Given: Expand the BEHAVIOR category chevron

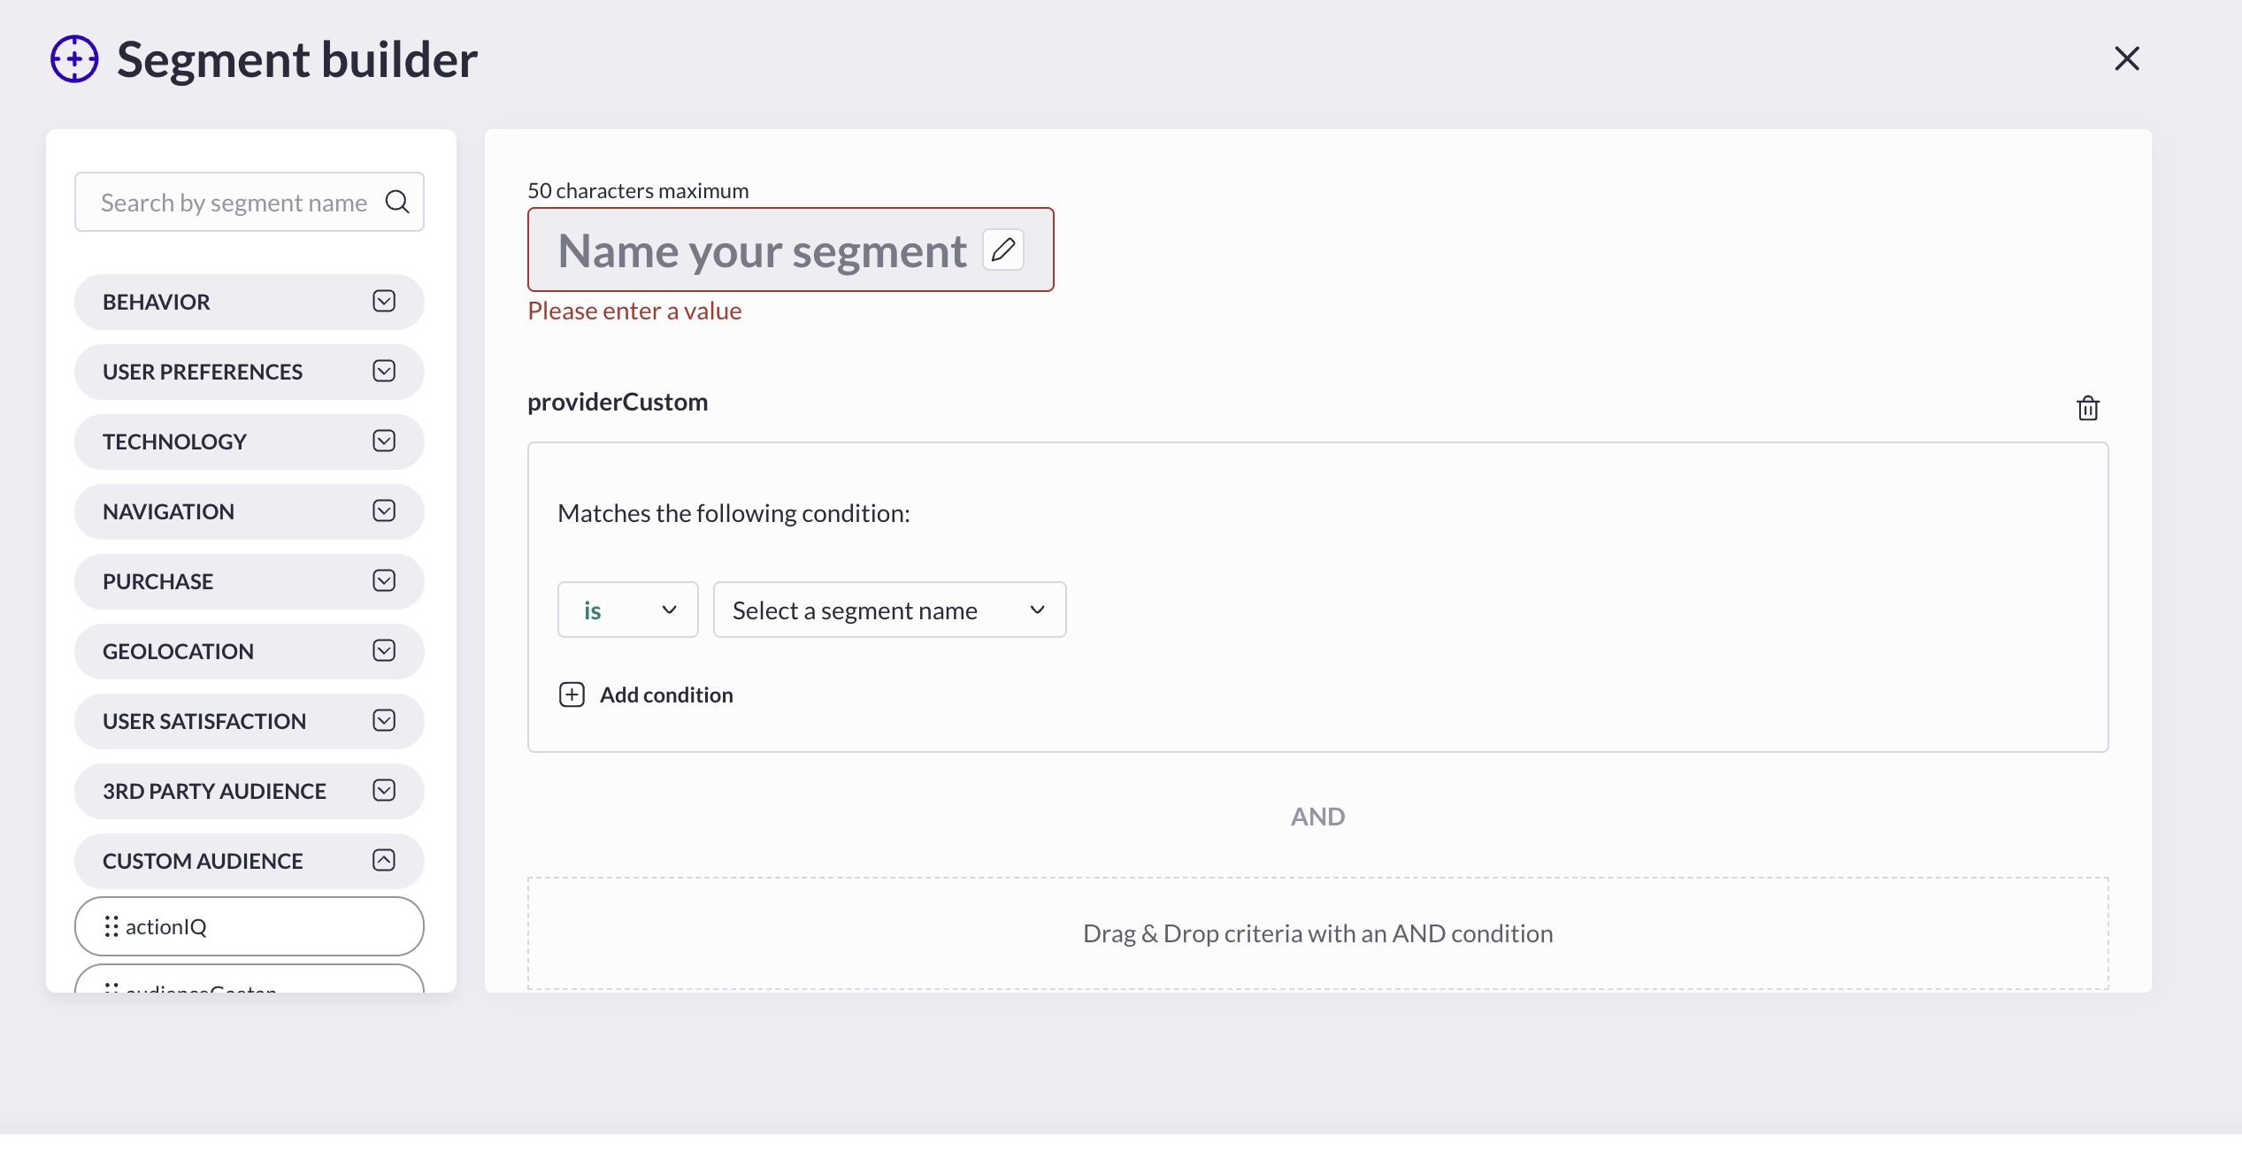Looking at the screenshot, I should [383, 302].
